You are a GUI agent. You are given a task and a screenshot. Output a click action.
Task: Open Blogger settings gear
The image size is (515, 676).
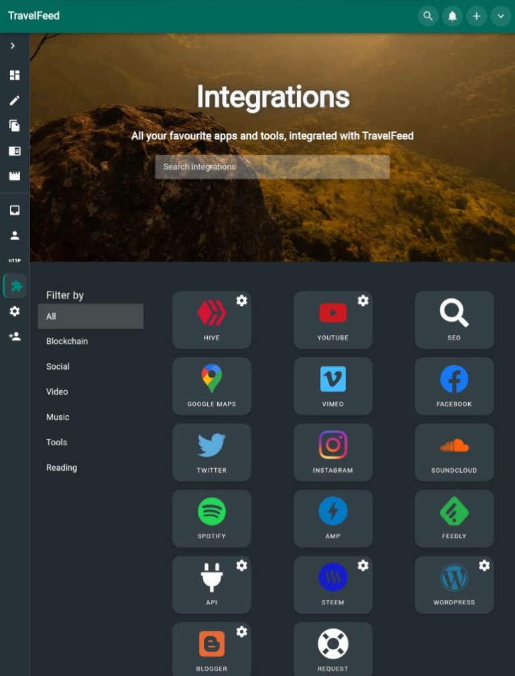click(x=242, y=632)
